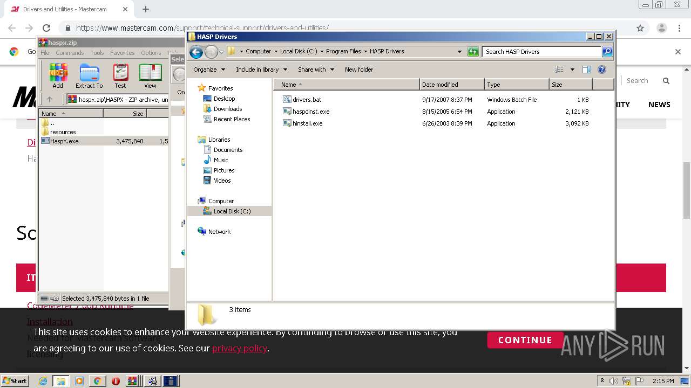This screenshot has width=691, height=388.
Task: Open WinRAR File menu
Action: click(x=45, y=53)
